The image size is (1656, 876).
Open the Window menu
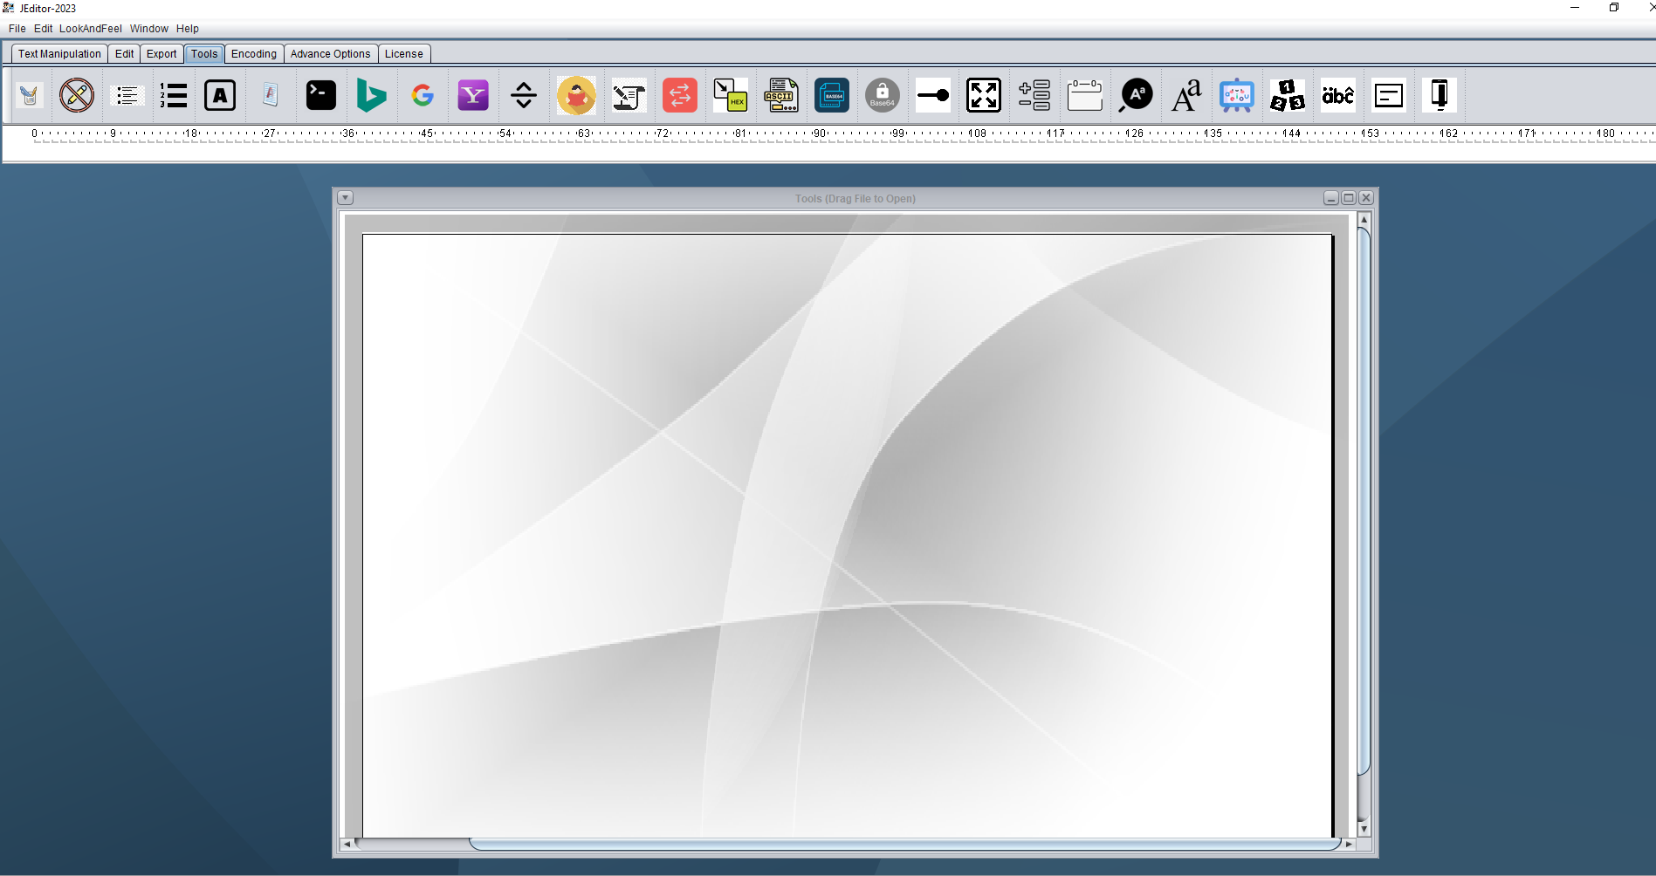click(x=148, y=29)
